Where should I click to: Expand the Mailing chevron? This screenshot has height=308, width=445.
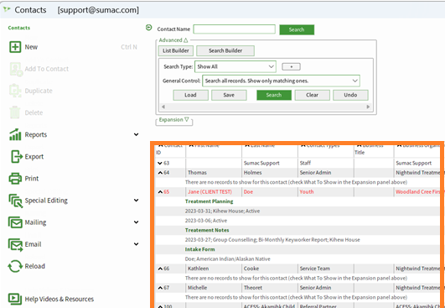point(137,222)
